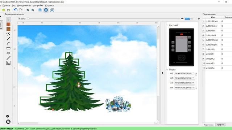Click the blue circle toolbar icon
The height and width of the screenshot is (130, 232).
[40, 10]
